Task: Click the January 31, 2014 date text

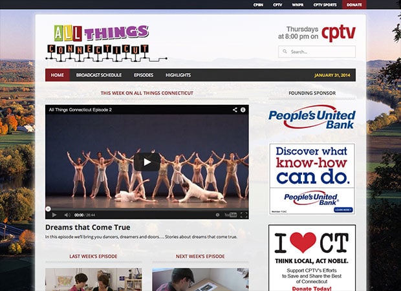Action: pyautogui.click(x=332, y=75)
